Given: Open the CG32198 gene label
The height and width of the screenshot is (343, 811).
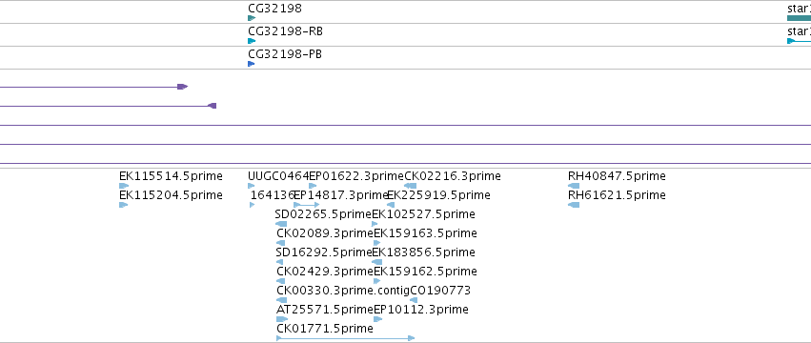Looking at the screenshot, I should point(274,9).
